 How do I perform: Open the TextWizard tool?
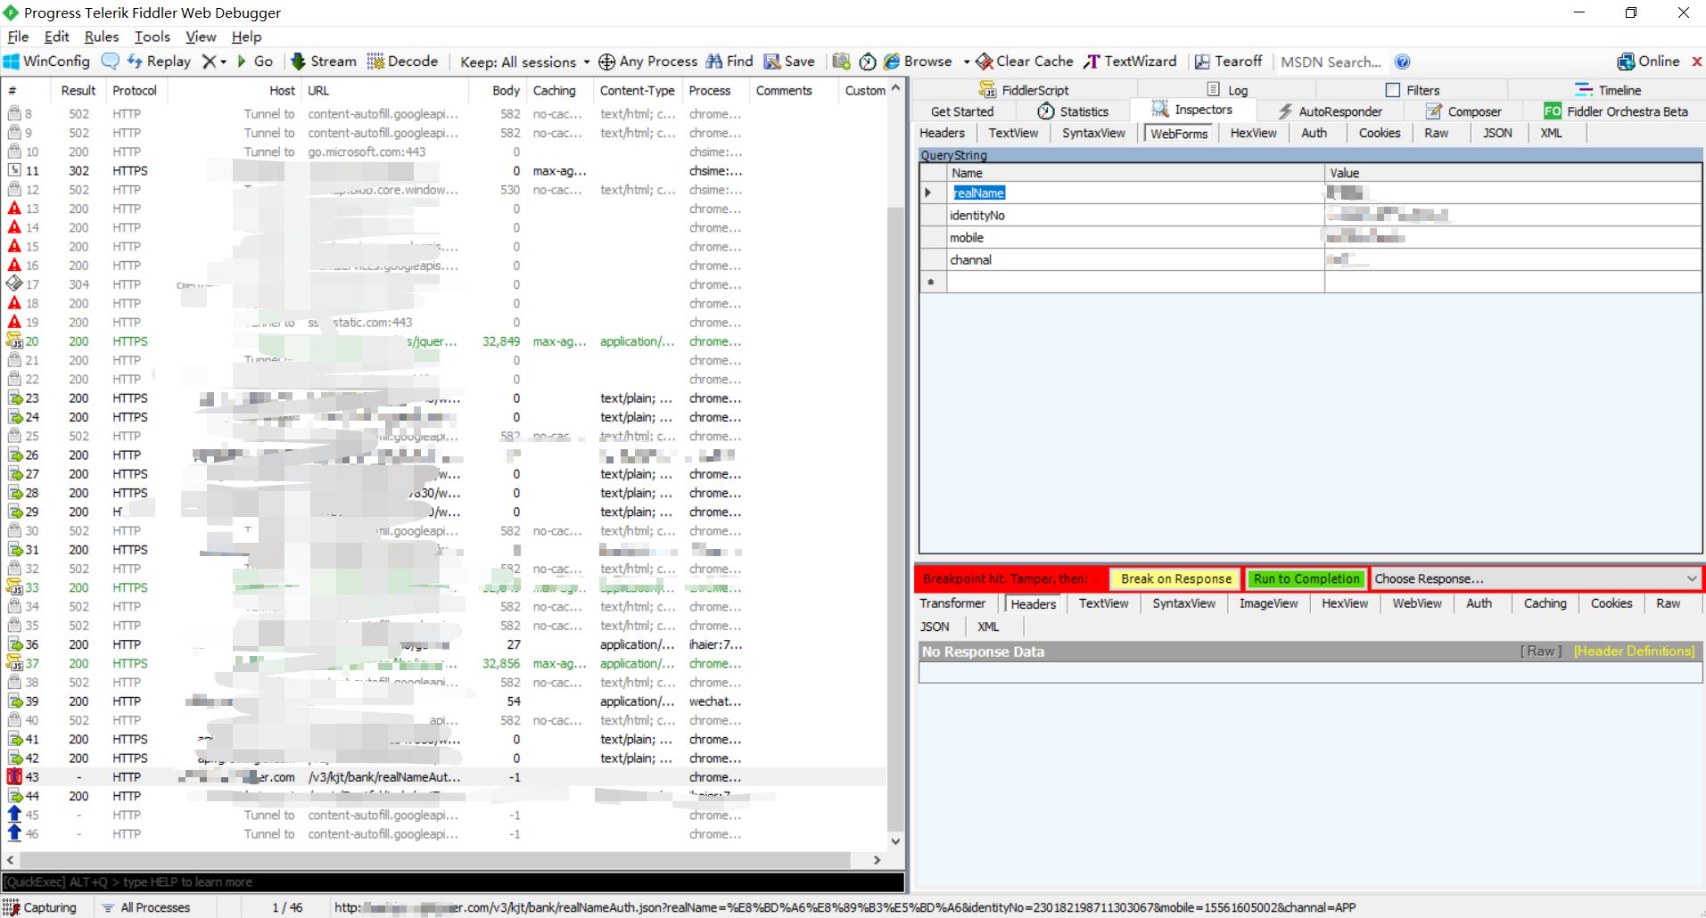(1130, 61)
